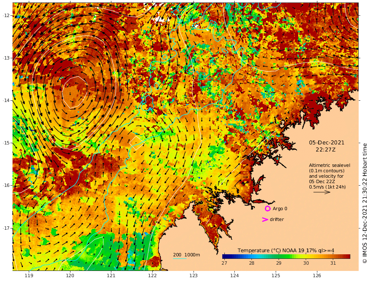Click the longitude axis label 121
The height and width of the screenshot is (283, 367).
(x=111, y=276)
